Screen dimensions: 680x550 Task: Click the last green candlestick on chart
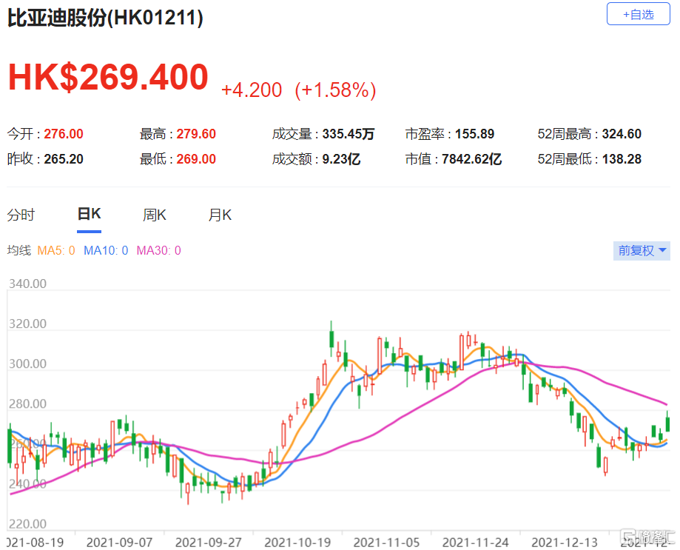(x=668, y=423)
